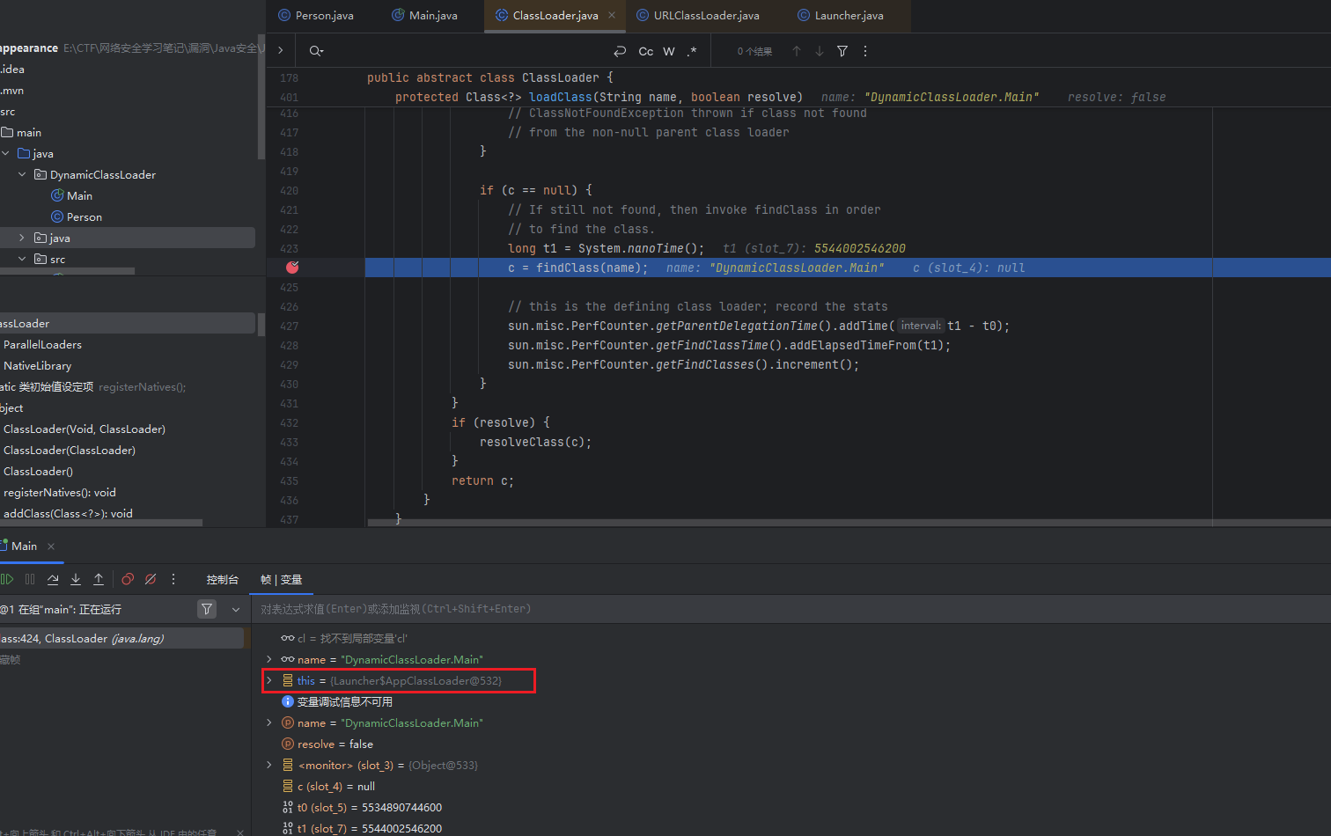The width and height of the screenshot is (1331, 836).
Task: Switch to the URLClassLoader.java tab
Action: coord(706,15)
